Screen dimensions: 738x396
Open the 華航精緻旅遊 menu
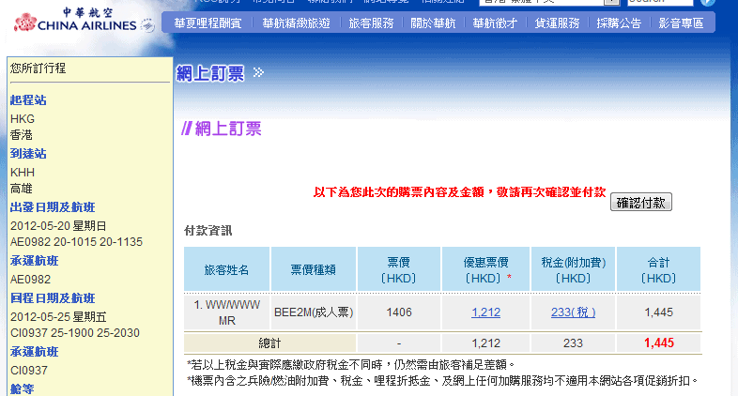(295, 23)
